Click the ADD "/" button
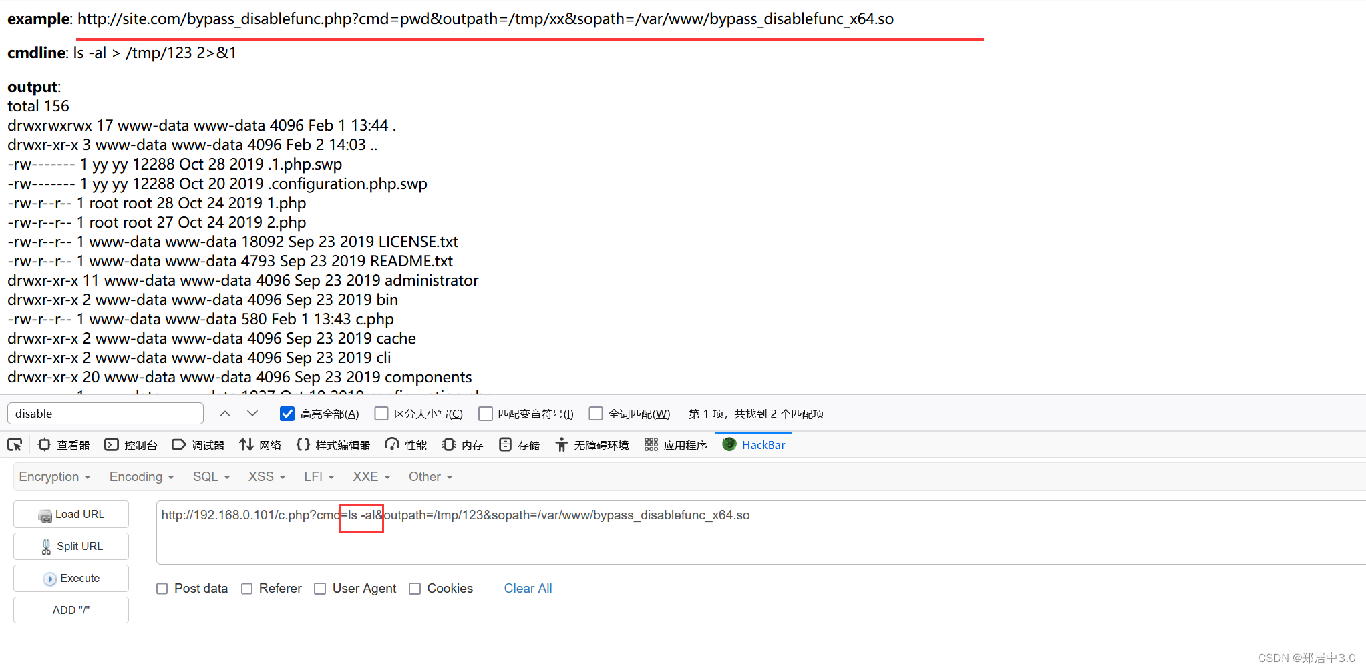 point(71,610)
